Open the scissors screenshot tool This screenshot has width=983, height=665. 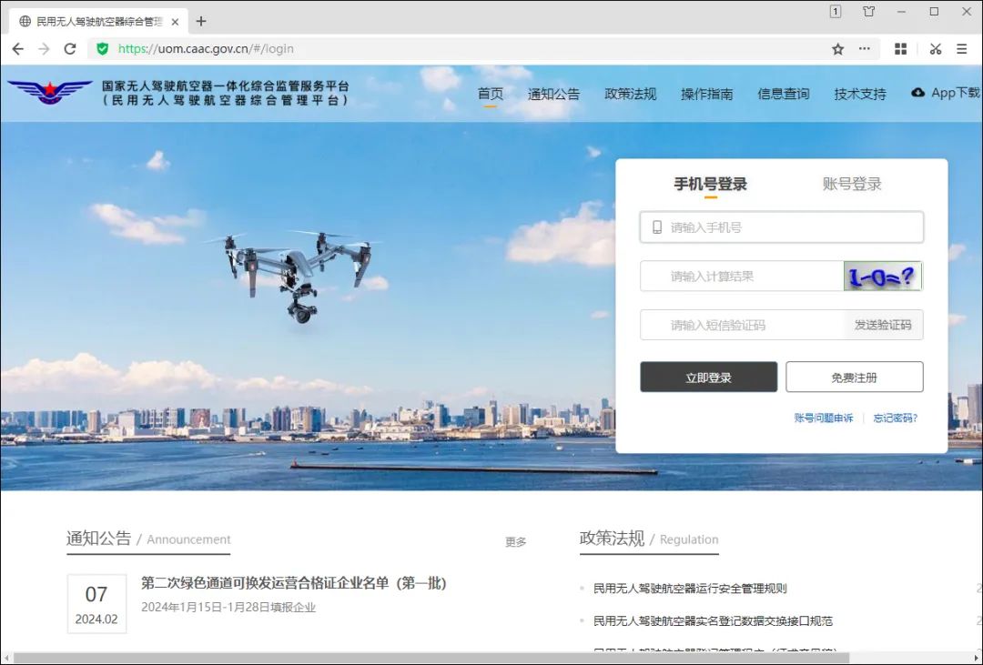point(935,49)
